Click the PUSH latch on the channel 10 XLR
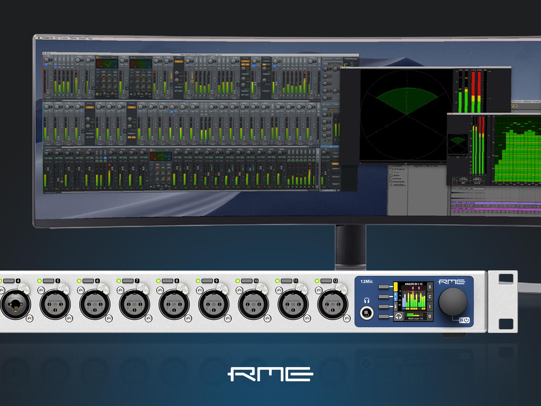541x406 pixels. click(262, 289)
